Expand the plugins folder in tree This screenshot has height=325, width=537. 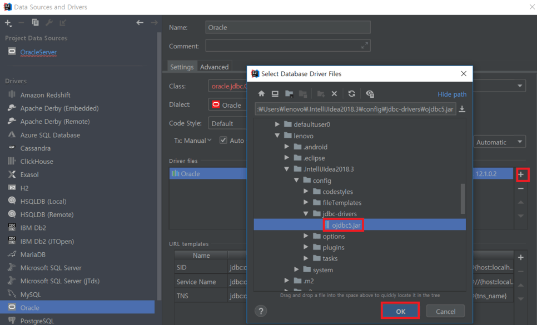coord(306,247)
